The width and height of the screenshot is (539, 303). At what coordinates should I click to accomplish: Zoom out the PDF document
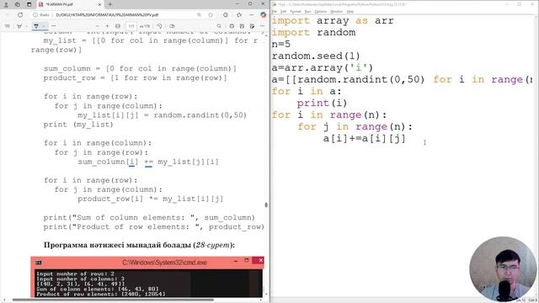(x=98, y=26)
